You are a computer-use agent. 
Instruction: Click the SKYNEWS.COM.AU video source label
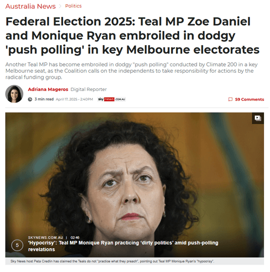click(x=45, y=238)
